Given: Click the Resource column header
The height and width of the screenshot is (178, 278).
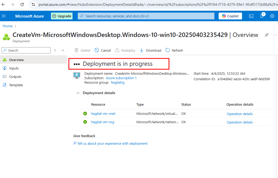Looking at the screenshot, I should click(x=98, y=105).
